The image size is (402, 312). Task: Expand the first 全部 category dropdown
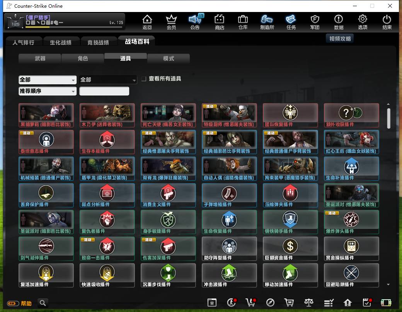click(48, 80)
